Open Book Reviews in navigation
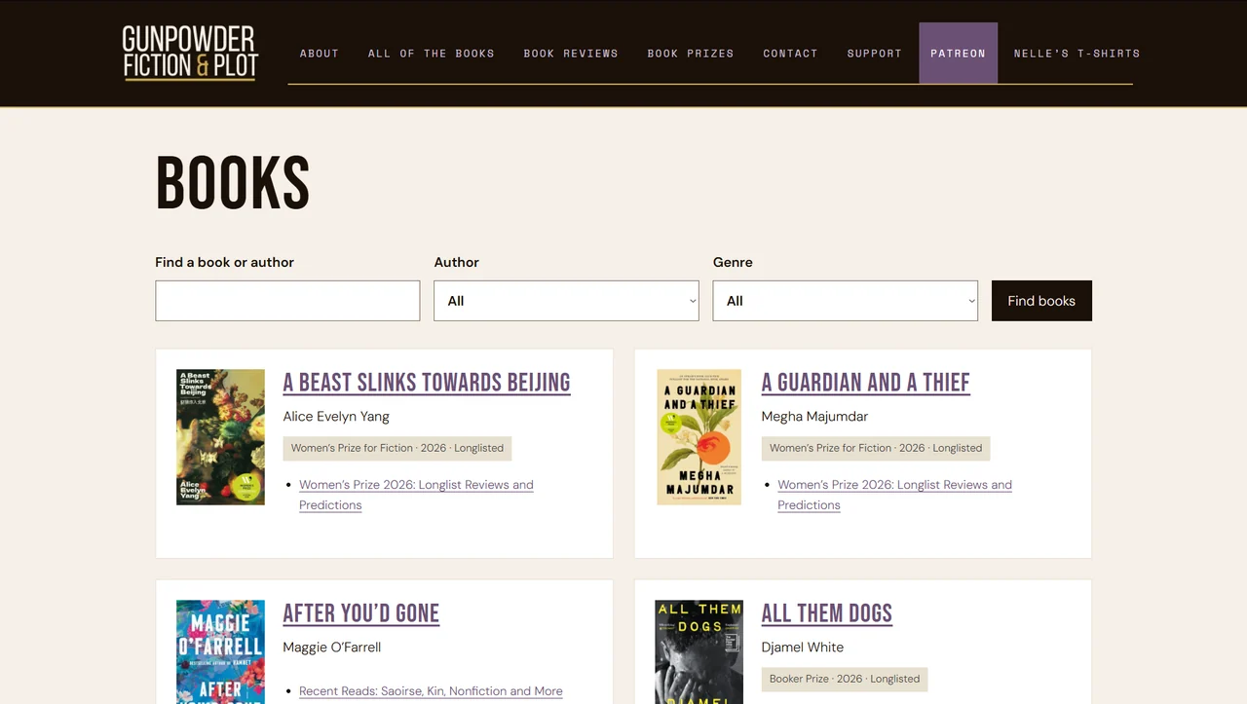This screenshot has width=1247, height=704. (x=571, y=54)
